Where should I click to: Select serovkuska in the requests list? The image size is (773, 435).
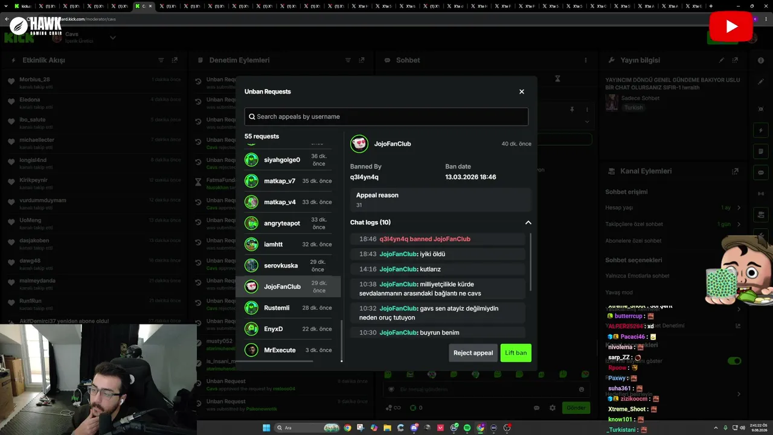coord(289,265)
